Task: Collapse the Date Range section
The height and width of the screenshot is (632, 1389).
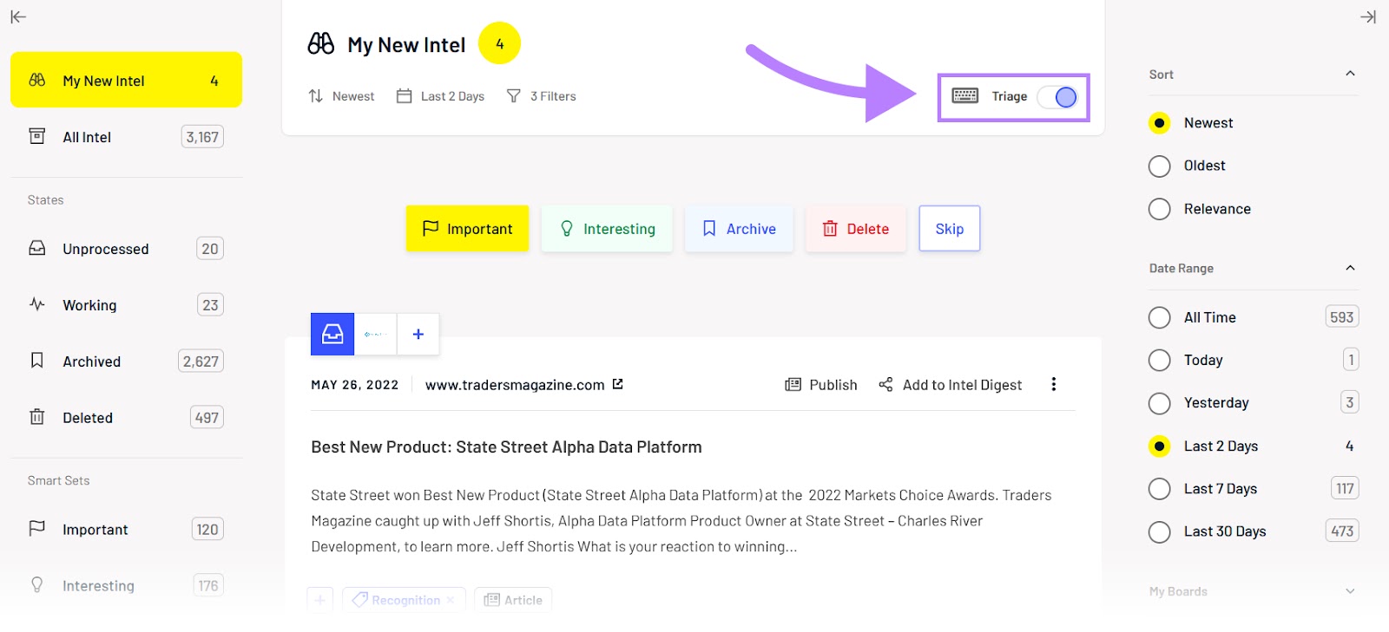Action: [x=1350, y=268]
